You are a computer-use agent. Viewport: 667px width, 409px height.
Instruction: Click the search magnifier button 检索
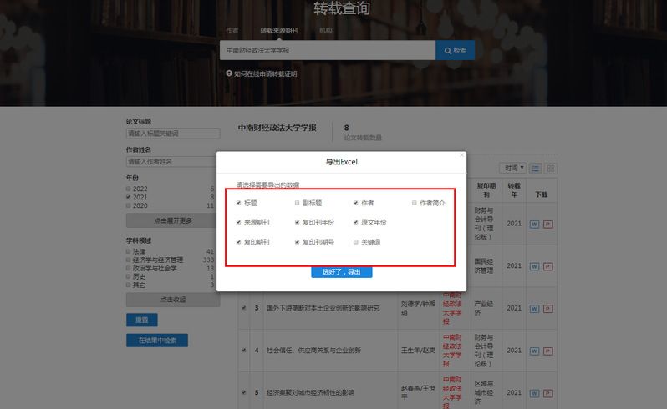tap(455, 50)
